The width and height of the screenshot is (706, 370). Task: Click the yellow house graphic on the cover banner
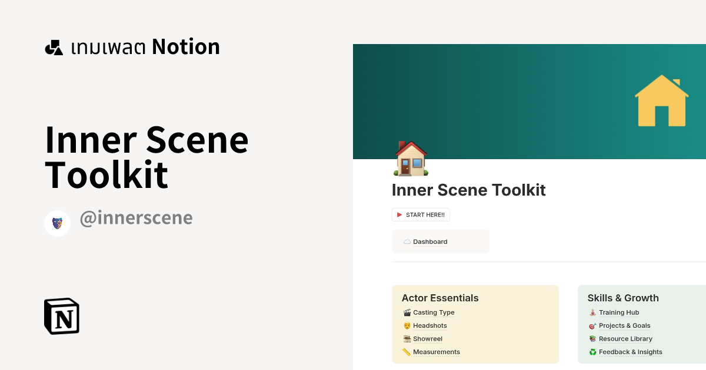click(x=661, y=101)
